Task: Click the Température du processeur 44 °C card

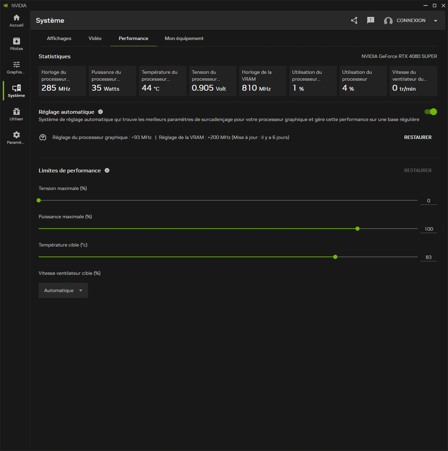Action: click(x=163, y=81)
